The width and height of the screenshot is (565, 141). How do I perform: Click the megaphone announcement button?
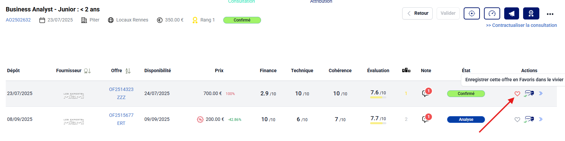[511, 13]
